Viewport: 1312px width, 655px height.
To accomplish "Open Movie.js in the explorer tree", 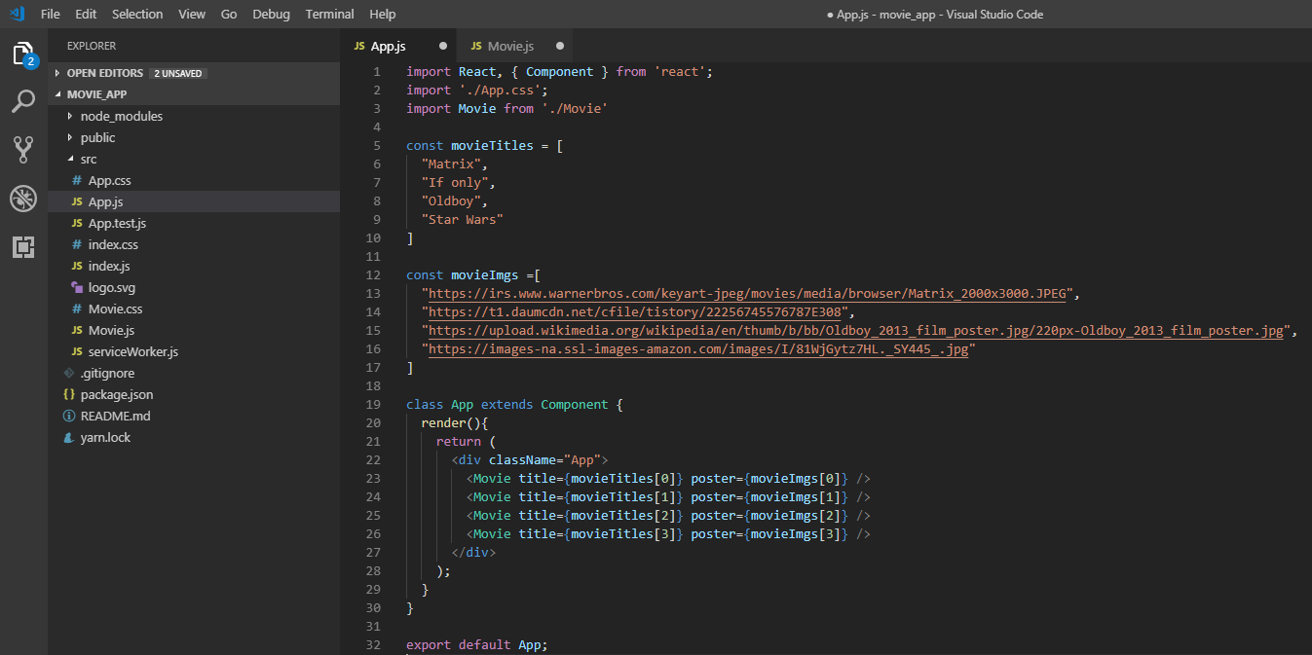I will click(x=194, y=330).
